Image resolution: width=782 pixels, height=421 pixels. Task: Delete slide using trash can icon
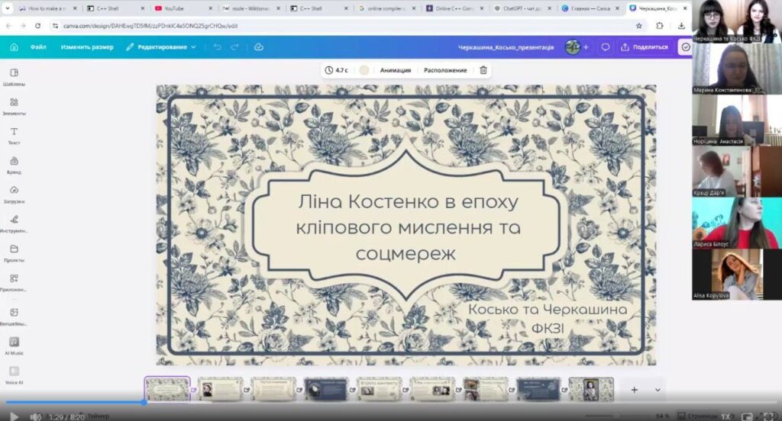483,70
